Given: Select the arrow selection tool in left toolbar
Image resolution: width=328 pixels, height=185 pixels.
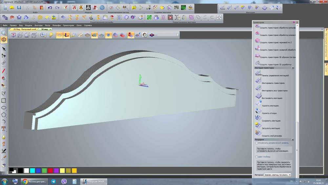Looking at the screenshot, I should [4, 49].
